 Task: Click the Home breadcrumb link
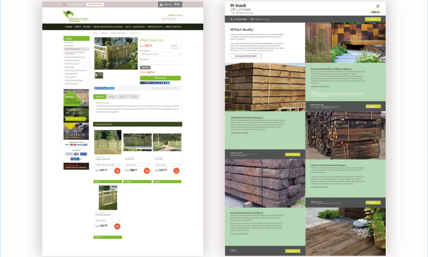point(95,33)
